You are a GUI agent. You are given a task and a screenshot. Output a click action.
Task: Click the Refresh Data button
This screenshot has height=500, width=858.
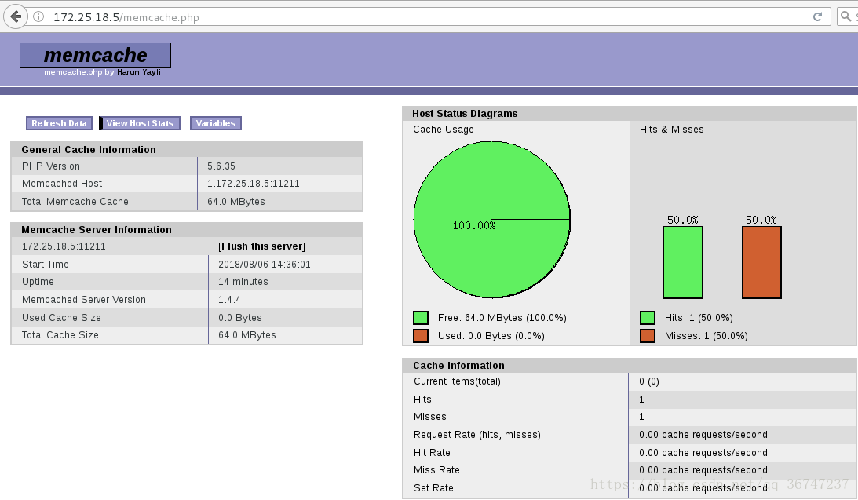tap(59, 123)
